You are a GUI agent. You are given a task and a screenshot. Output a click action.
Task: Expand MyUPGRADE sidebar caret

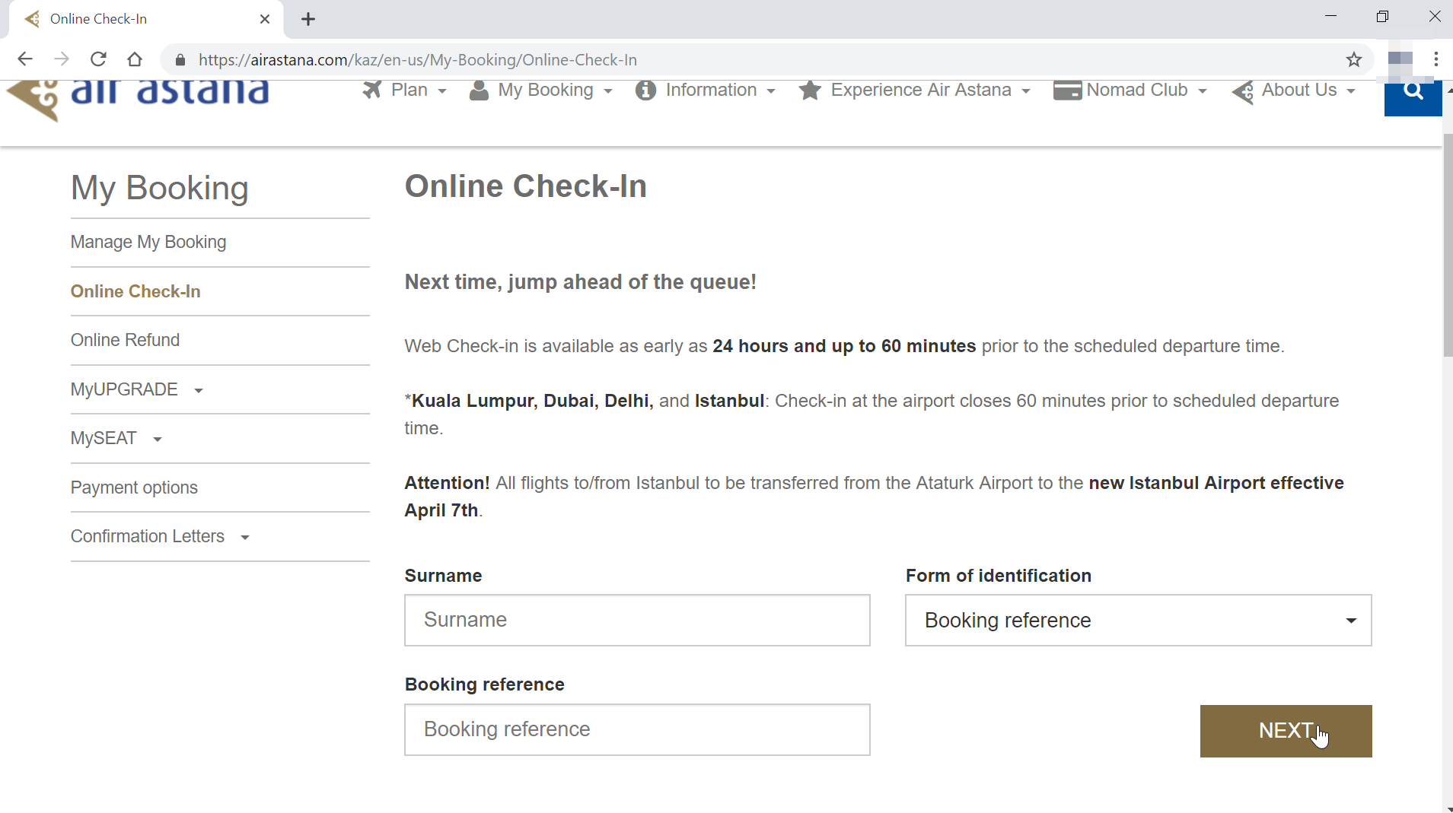click(x=199, y=391)
